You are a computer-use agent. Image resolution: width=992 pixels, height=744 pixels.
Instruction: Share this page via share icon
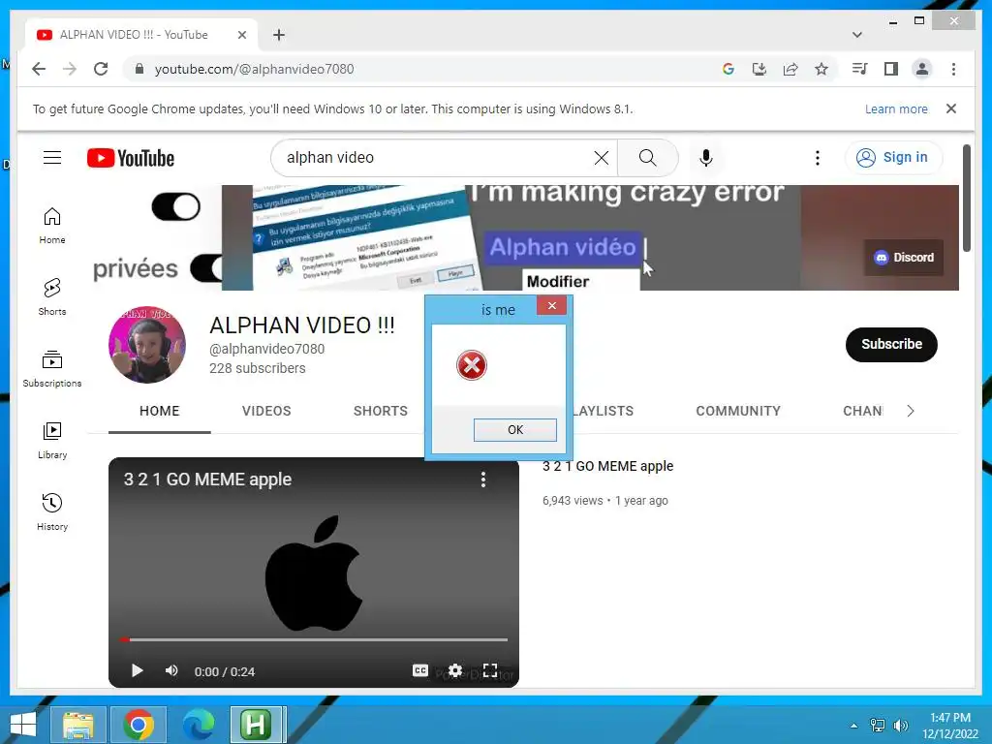click(790, 69)
